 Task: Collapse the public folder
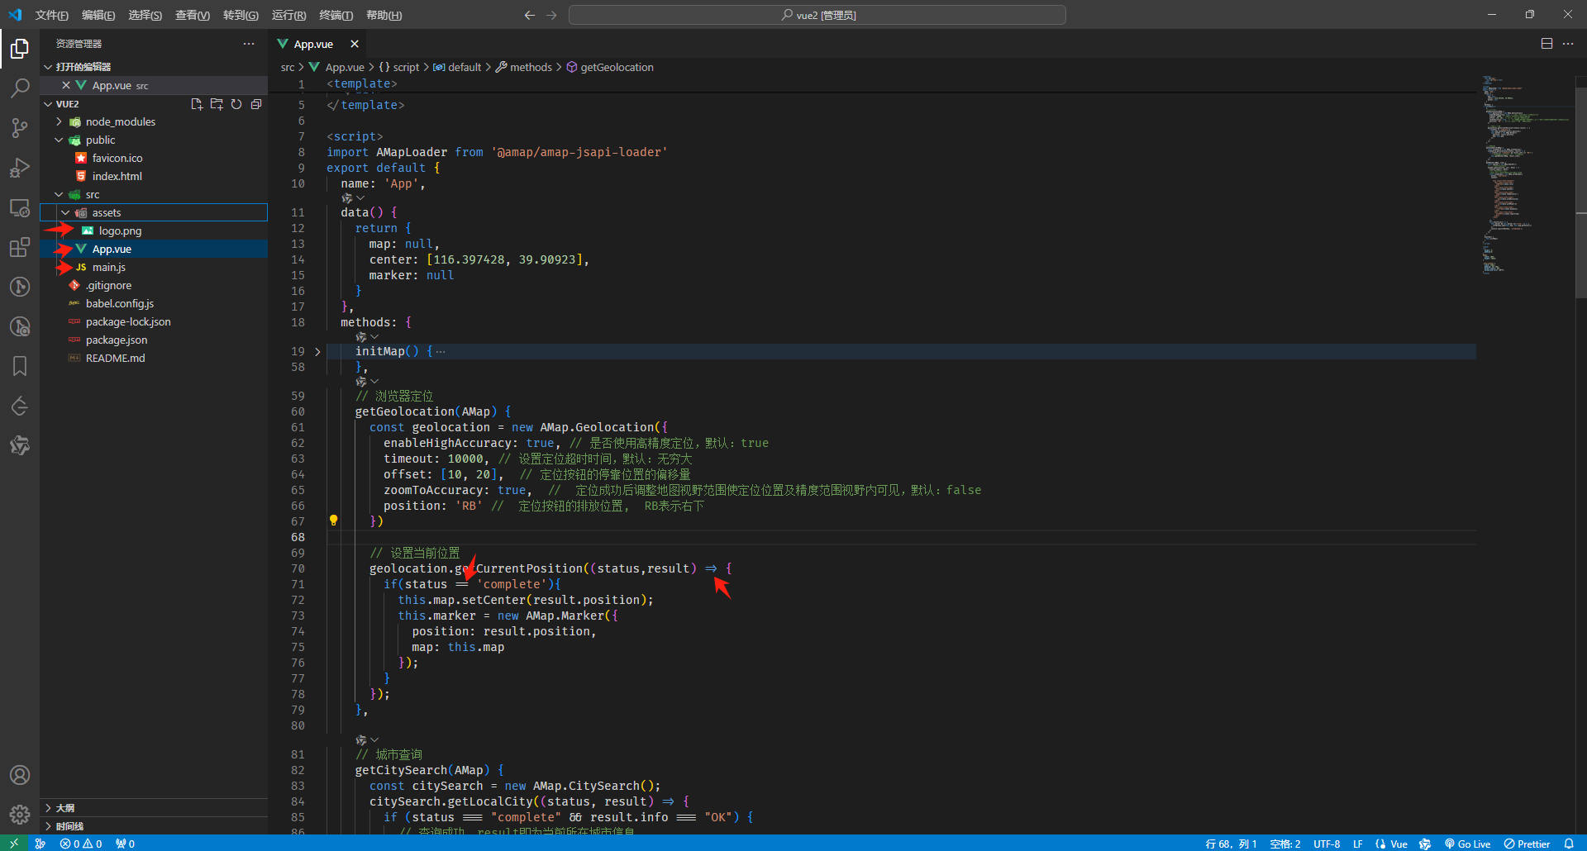pyautogui.click(x=59, y=140)
